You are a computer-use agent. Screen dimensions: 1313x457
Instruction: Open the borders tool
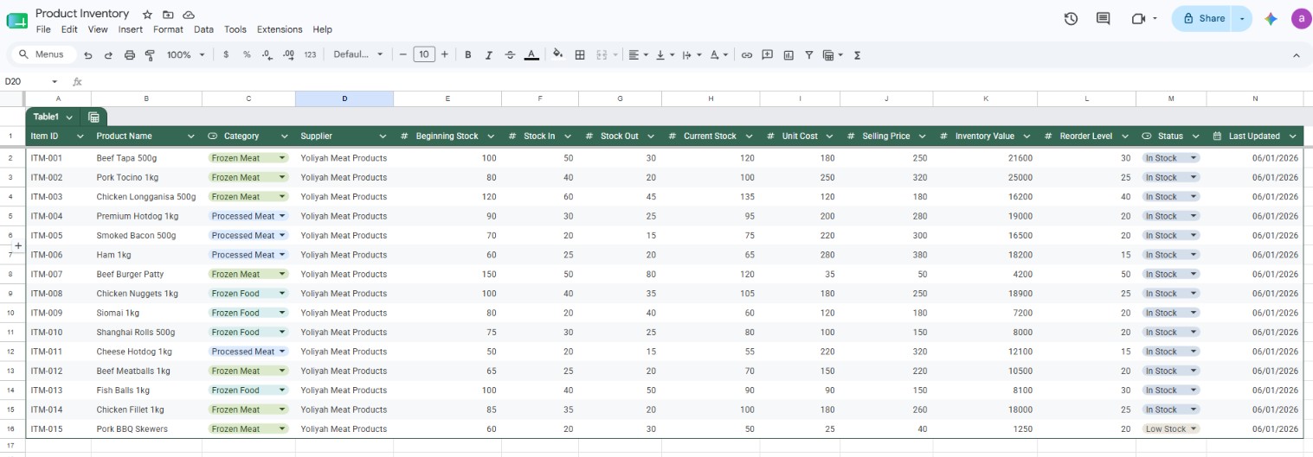coord(580,54)
